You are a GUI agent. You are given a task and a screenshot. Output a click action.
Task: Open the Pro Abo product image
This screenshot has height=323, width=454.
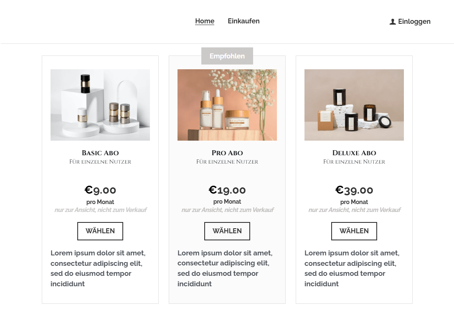coord(227,105)
